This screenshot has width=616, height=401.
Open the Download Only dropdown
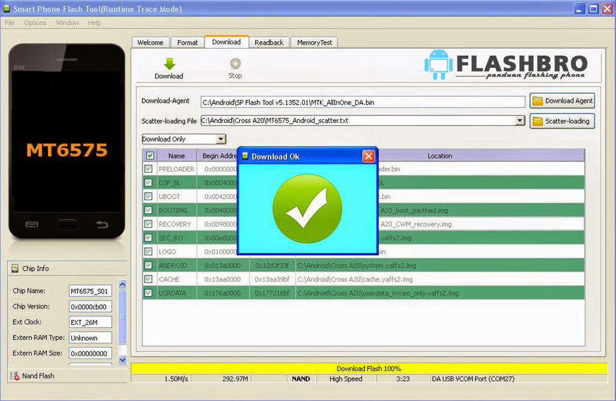(222, 139)
